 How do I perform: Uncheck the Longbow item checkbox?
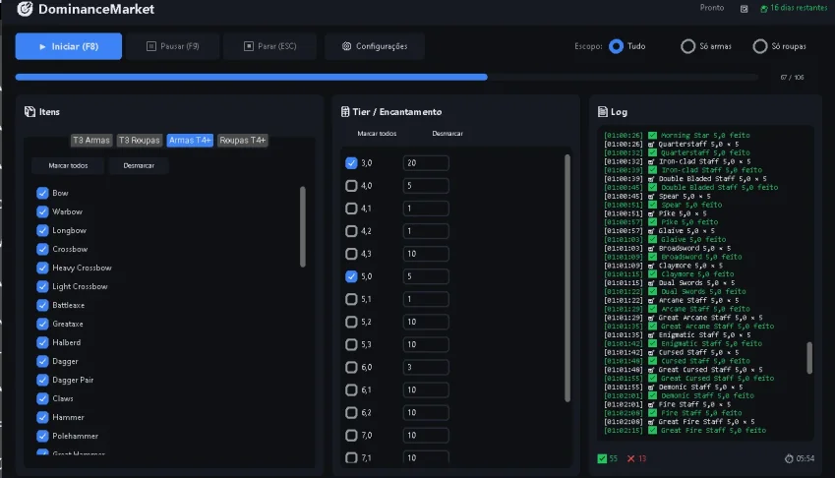tap(42, 230)
